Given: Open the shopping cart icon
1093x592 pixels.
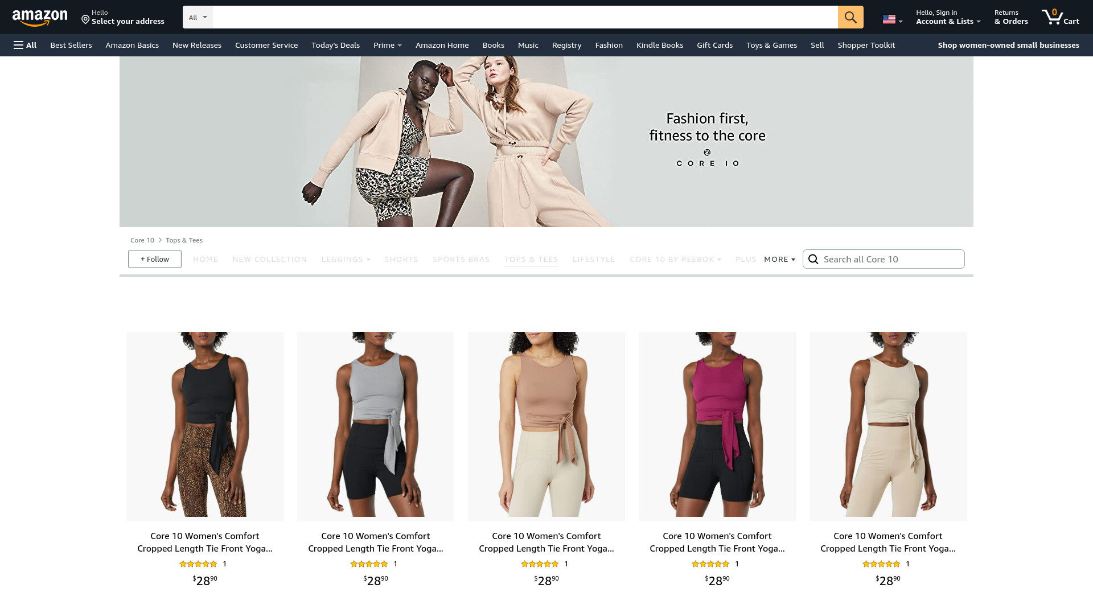Looking at the screenshot, I should [1059, 17].
